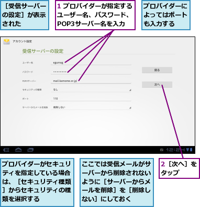Click the POP3サーバー label
Viewport: 200px width, 207px height.
coord(29,81)
